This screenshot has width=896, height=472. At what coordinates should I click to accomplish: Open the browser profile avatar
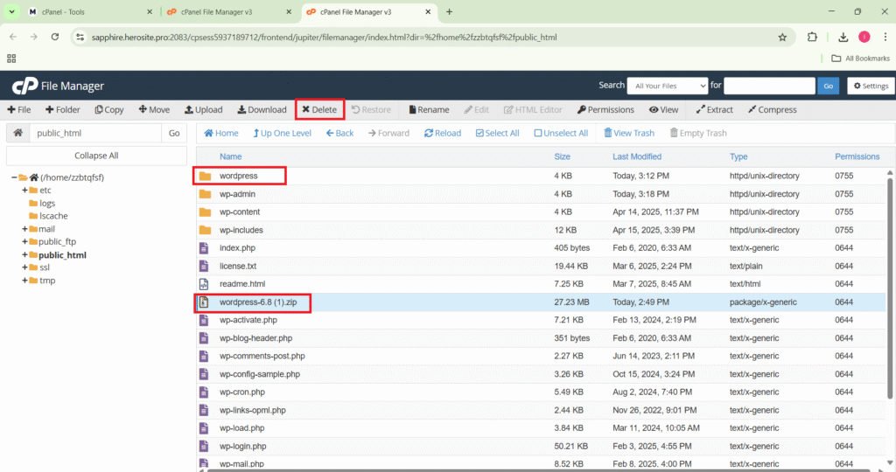(x=864, y=37)
